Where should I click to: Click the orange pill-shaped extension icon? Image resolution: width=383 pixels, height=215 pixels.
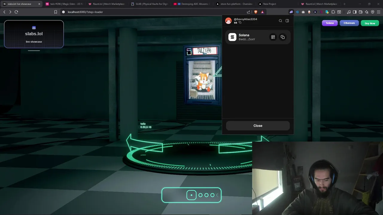pos(309,12)
